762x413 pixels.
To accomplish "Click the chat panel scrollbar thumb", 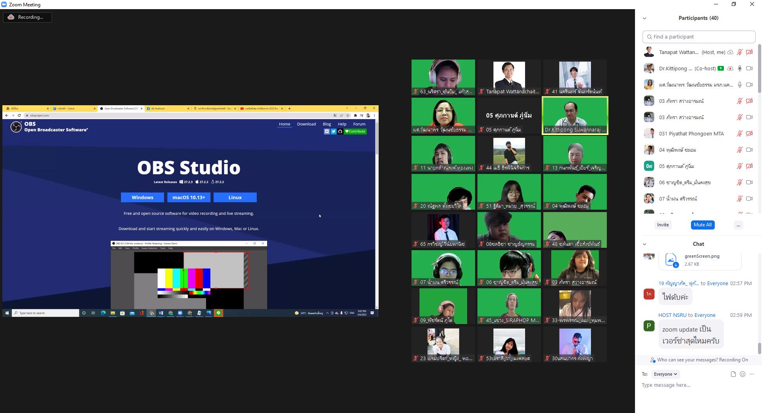I will 760,348.
